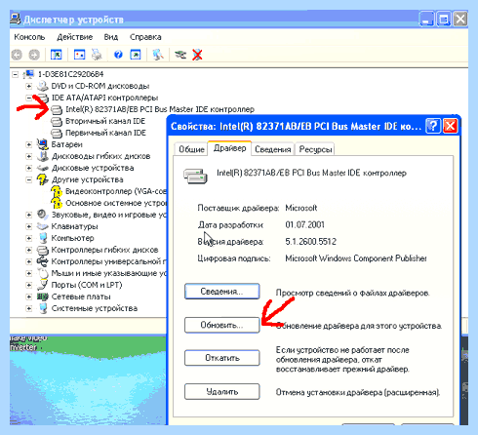Open the Консоль menu
This screenshot has width=478, height=435.
coord(29,37)
